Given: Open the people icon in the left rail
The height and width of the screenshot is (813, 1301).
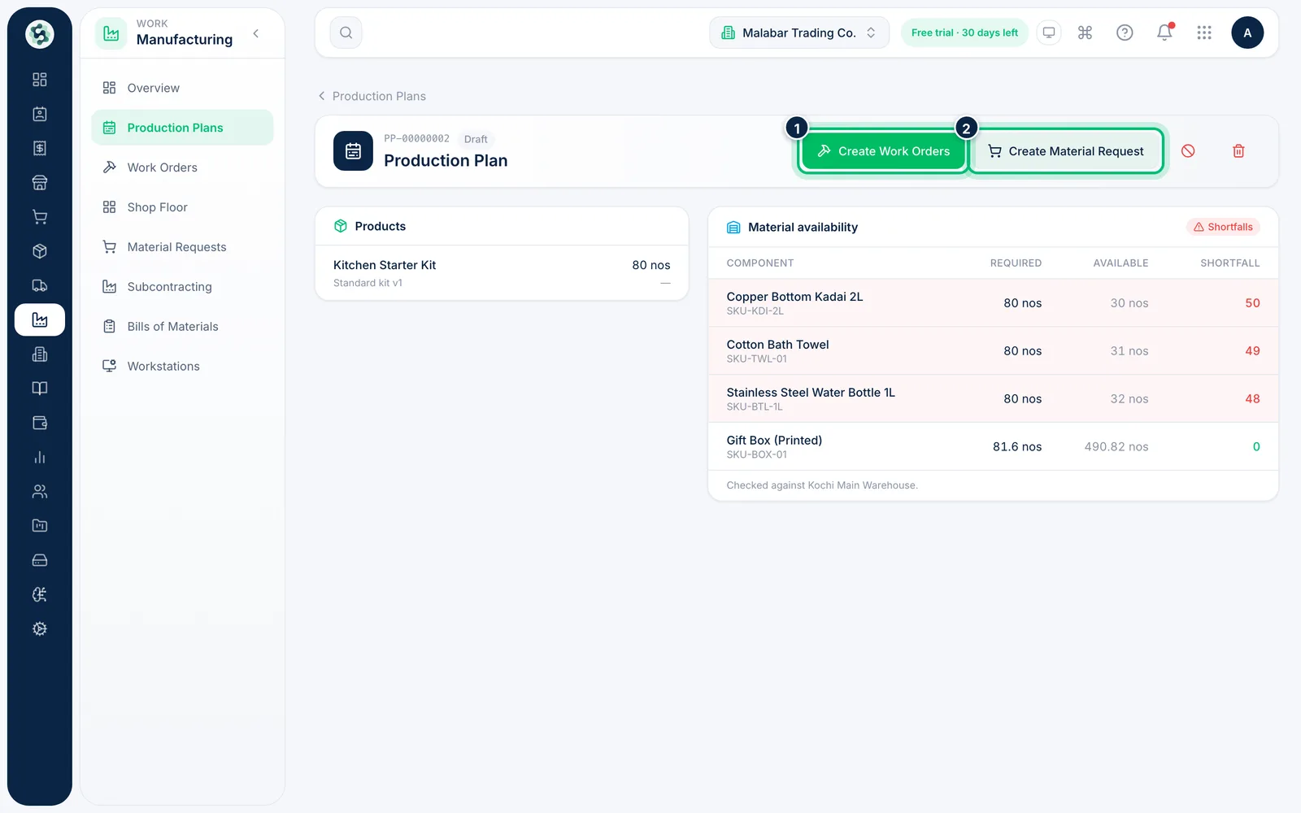Looking at the screenshot, I should click(x=39, y=491).
